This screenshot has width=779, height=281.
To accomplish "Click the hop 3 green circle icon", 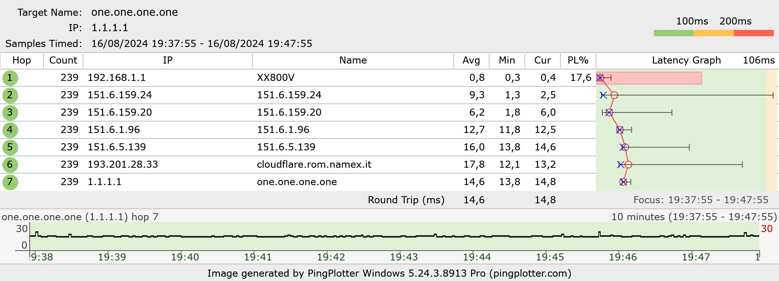I will click(x=10, y=112).
